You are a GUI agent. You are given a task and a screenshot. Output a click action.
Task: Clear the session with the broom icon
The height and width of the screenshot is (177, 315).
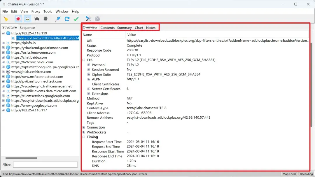point(6,19)
